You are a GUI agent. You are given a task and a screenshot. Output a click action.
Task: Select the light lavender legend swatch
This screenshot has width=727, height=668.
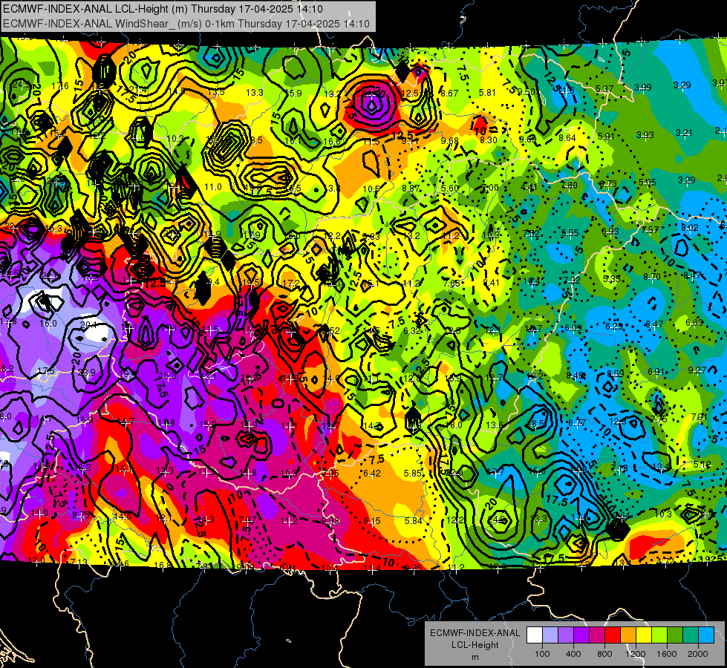[x=550, y=635]
